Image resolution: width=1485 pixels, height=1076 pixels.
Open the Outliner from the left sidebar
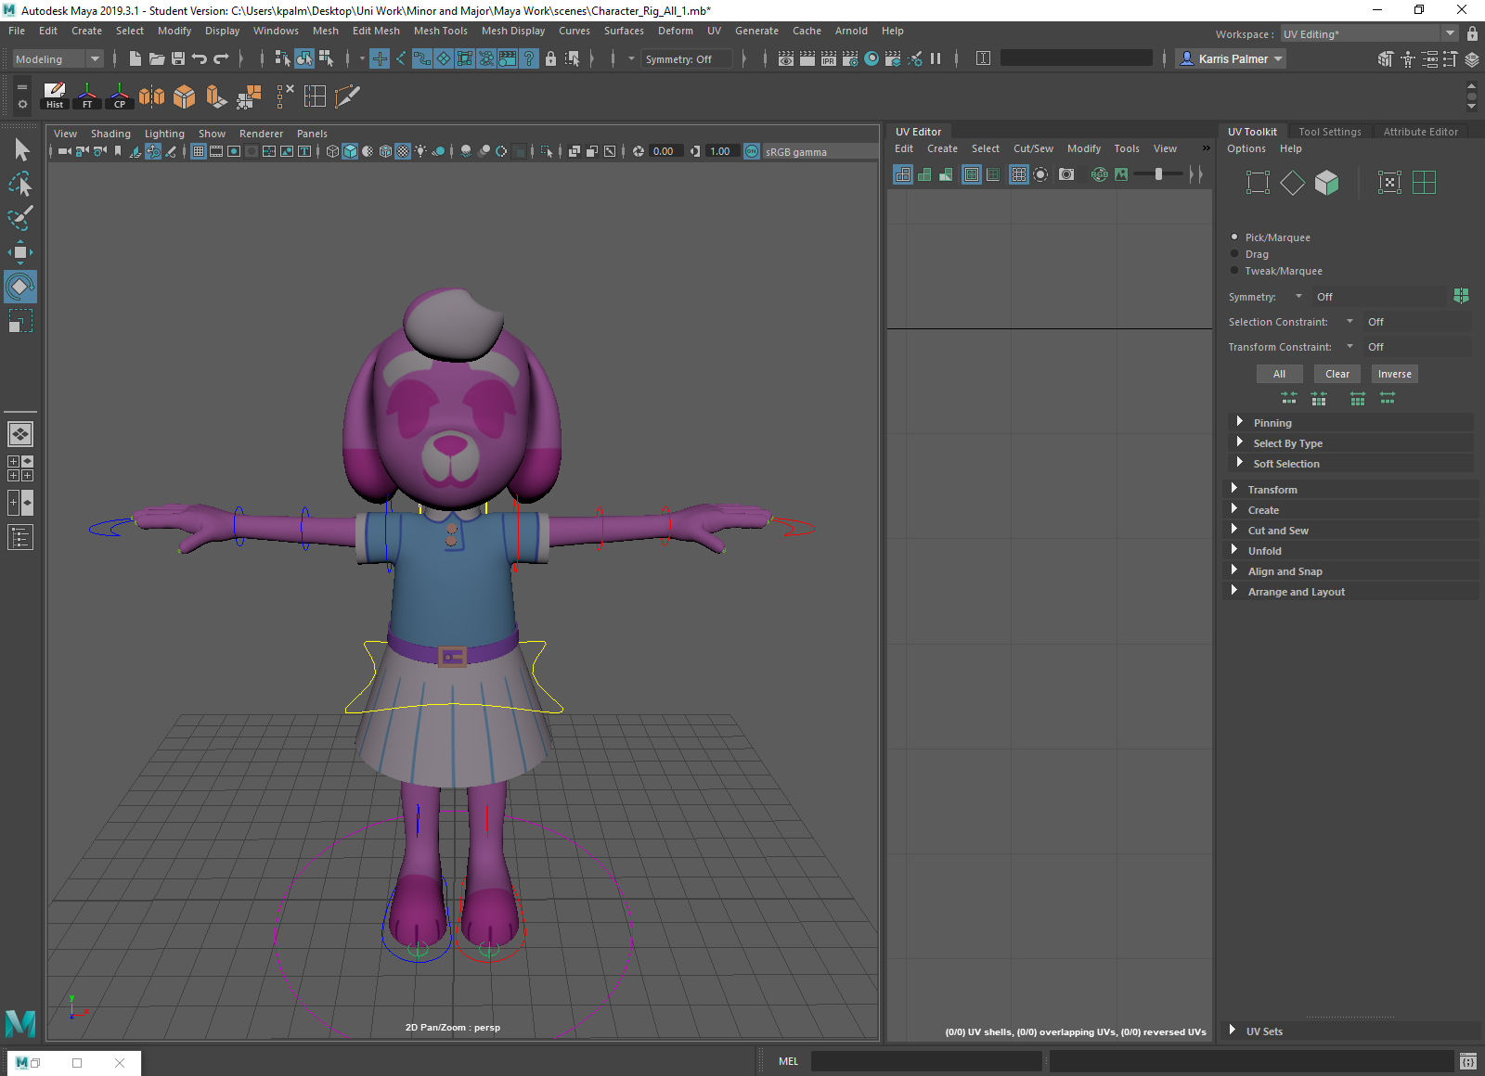[20, 537]
